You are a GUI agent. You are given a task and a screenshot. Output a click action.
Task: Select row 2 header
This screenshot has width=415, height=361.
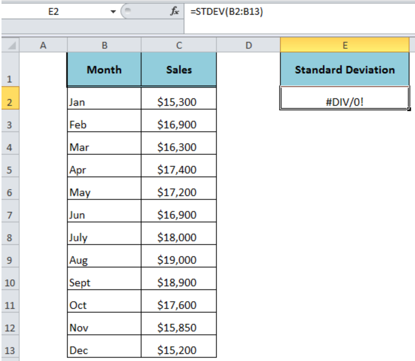[10, 98]
